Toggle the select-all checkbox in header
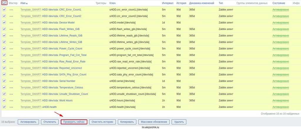301x129 pixels. click(x=4, y=3)
